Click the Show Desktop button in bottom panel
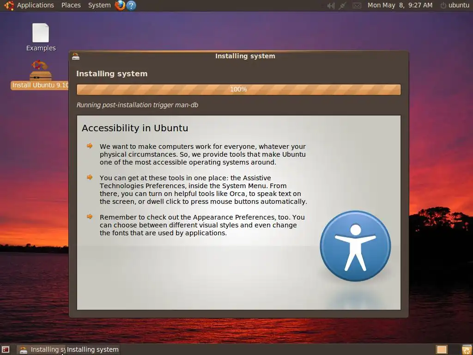 [x=6, y=349]
